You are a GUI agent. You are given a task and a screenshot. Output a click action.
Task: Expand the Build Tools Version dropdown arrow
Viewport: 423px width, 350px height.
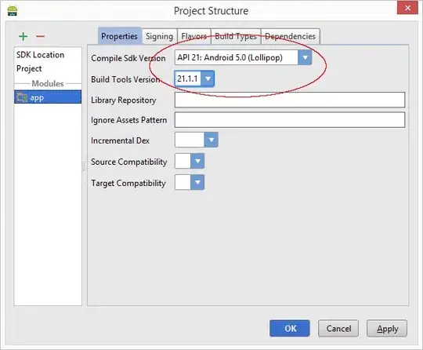point(208,78)
